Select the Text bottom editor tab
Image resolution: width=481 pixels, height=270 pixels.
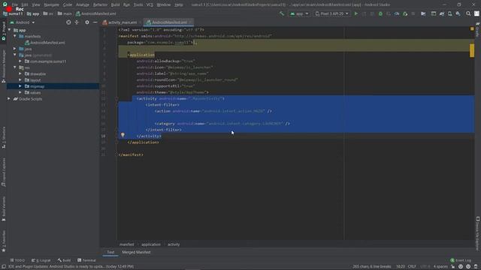click(x=110, y=252)
